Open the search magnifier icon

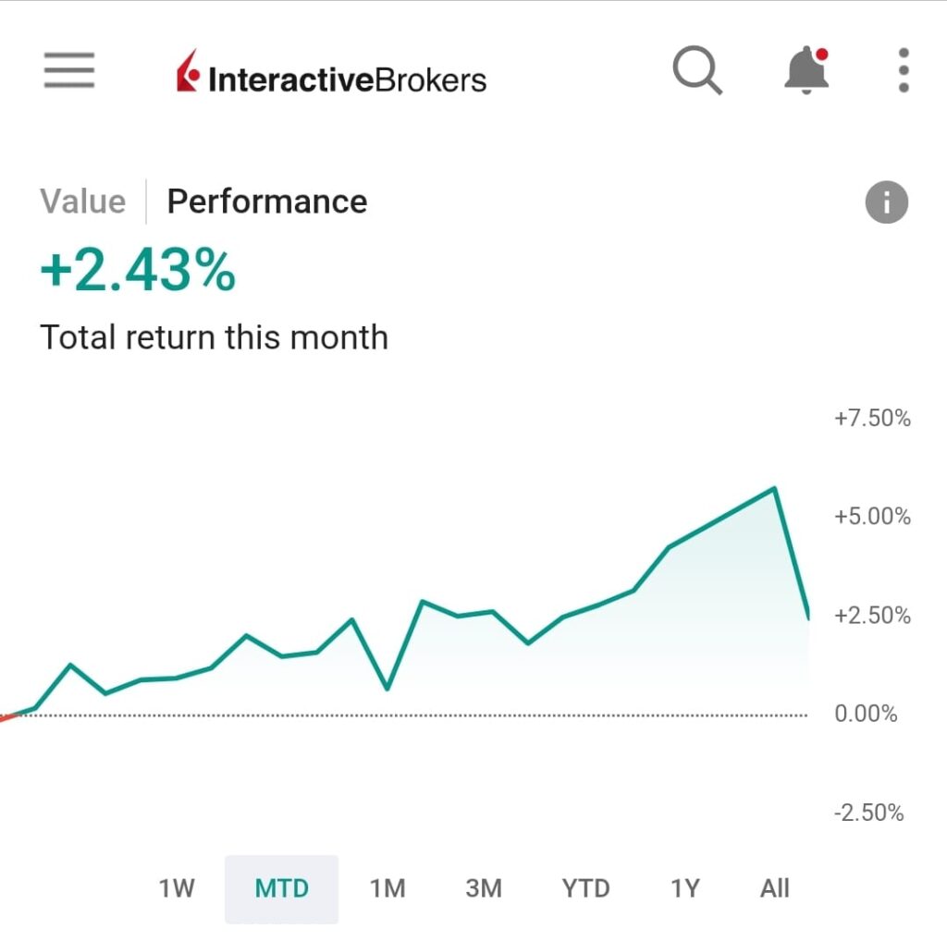point(697,70)
